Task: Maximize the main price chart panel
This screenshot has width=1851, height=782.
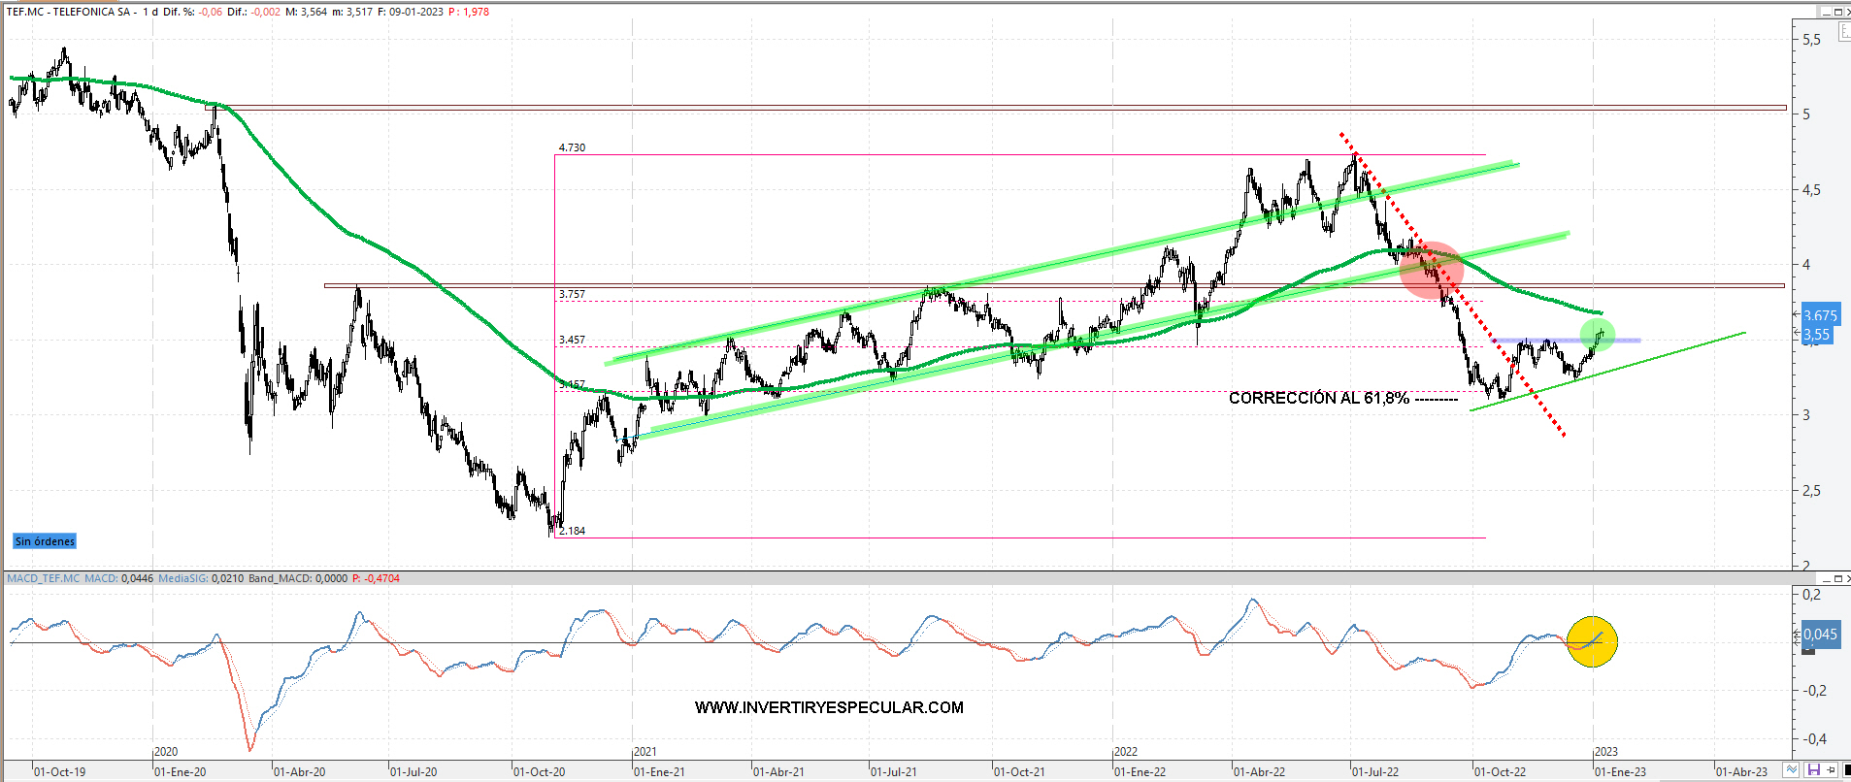Action: click(x=1837, y=12)
